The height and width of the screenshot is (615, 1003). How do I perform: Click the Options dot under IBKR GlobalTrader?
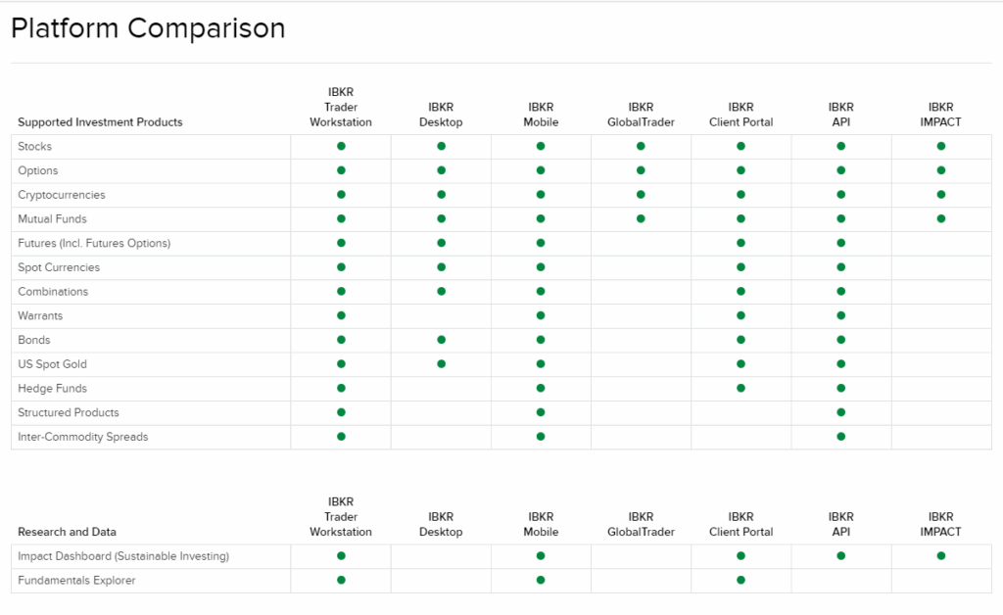641,170
